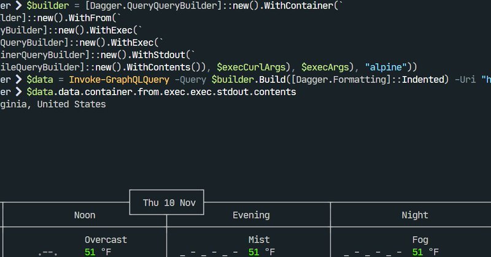Click the 'United States' output text
491x257 pixels.
[71, 104]
